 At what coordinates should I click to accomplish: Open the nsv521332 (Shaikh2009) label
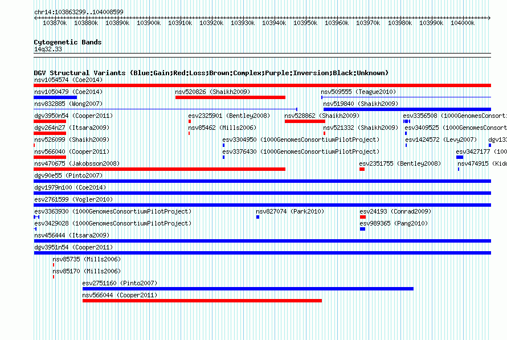pos(361,128)
